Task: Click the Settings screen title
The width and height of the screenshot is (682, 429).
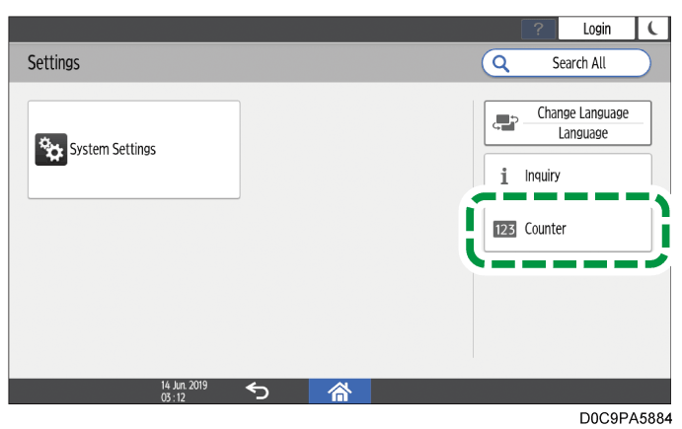Action: [x=53, y=63]
